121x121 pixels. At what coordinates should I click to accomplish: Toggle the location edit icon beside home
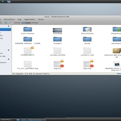click(x=11, y=23)
